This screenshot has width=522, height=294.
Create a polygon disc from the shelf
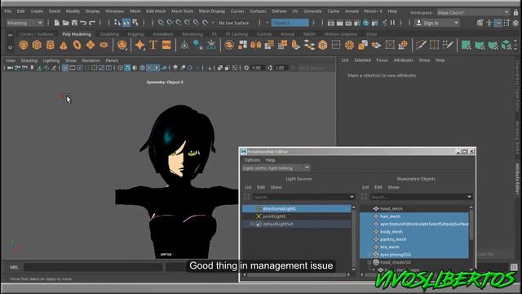pos(104,45)
